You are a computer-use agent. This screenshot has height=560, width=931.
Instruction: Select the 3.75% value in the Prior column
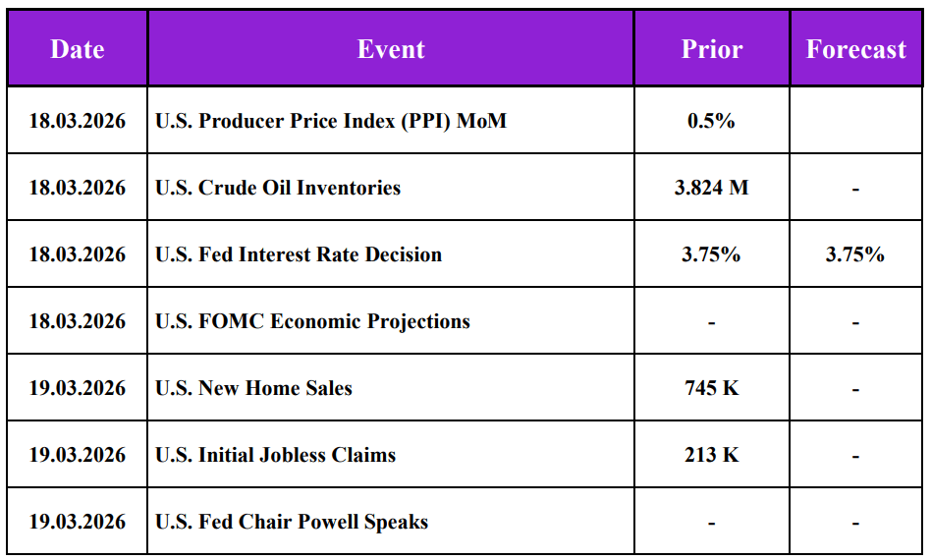[x=712, y=254]
